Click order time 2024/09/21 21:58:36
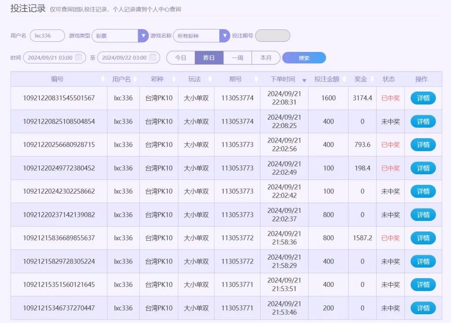 pos(284,238)
